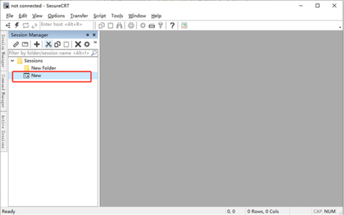The height and width of the screenshot is (215, 344).
Task: Switch to the Command Manager side tab
Action: [3, 91]
